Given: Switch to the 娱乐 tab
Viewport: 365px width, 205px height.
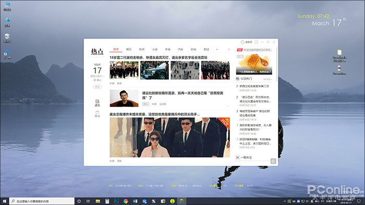Looking at the screenshot, I should [129, 49].
